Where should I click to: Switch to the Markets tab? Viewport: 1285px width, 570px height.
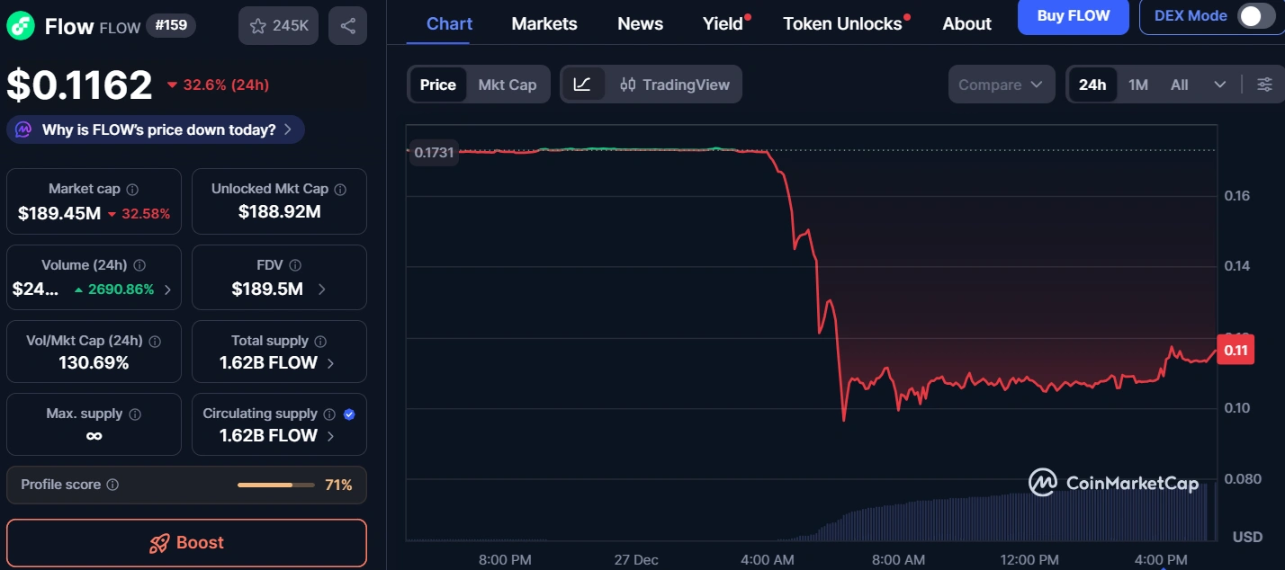[x=544, y=23]
